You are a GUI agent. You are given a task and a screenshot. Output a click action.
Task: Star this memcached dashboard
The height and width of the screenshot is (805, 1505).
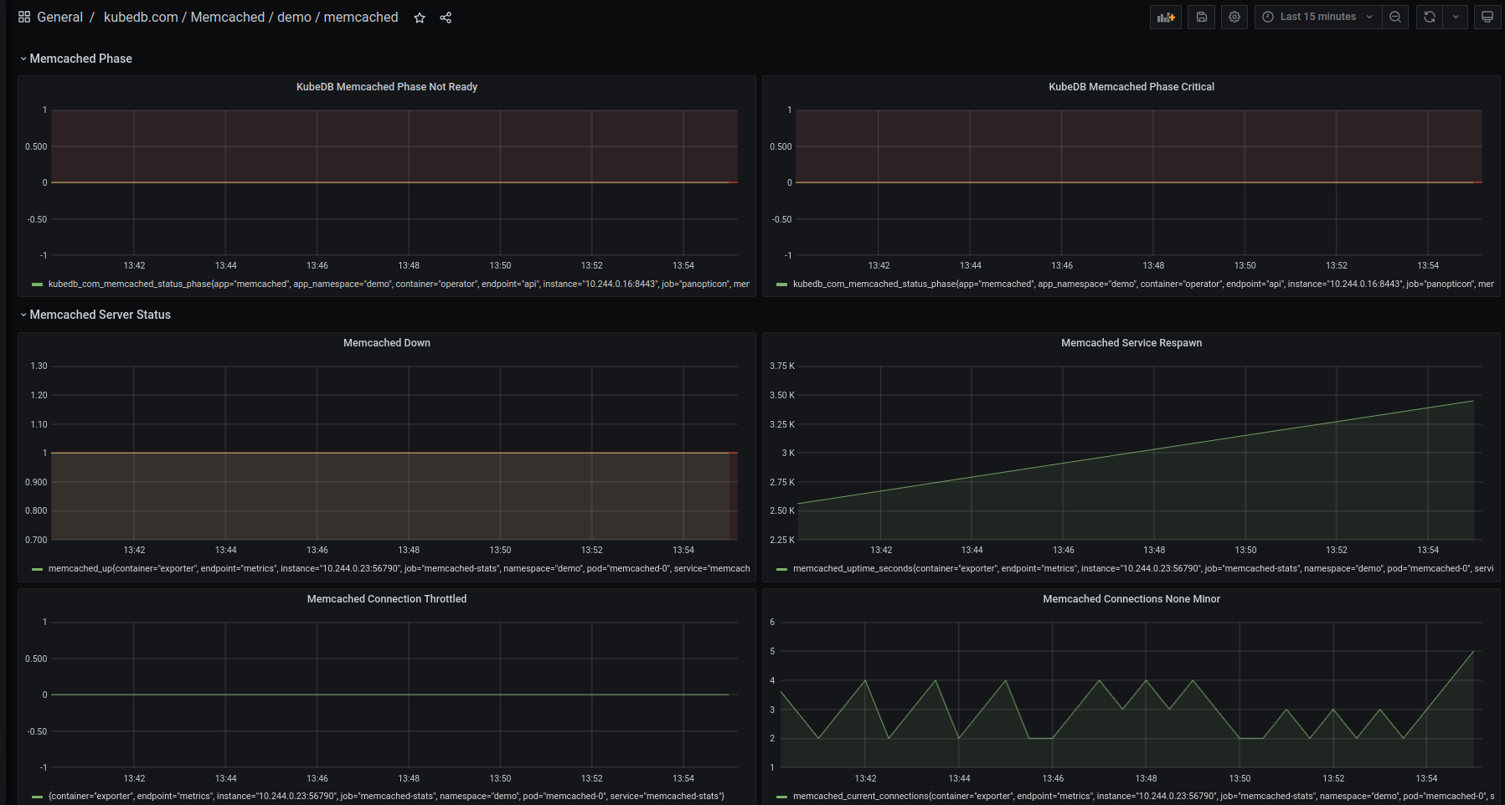[x=420, y=18]
